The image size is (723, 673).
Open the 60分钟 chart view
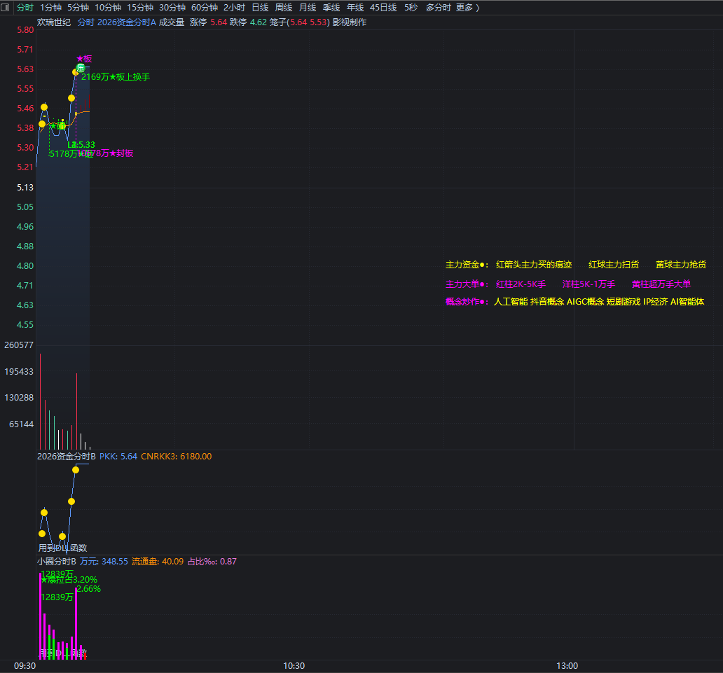point(205,8)
